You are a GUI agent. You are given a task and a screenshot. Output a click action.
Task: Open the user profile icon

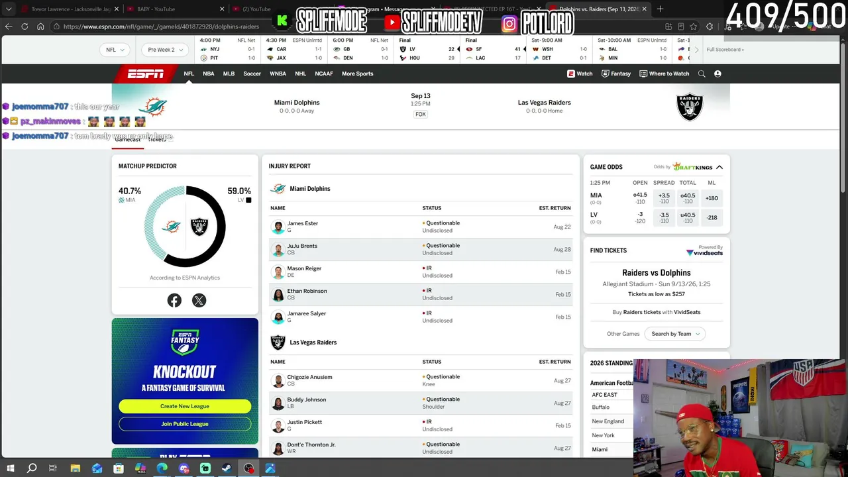[x=717, y=74]
